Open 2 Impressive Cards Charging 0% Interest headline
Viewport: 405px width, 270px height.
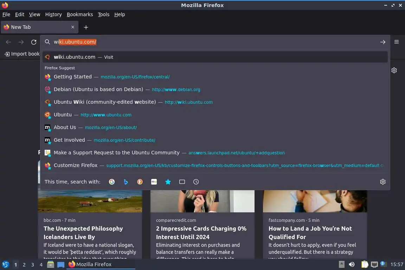(x=201, y=233)
